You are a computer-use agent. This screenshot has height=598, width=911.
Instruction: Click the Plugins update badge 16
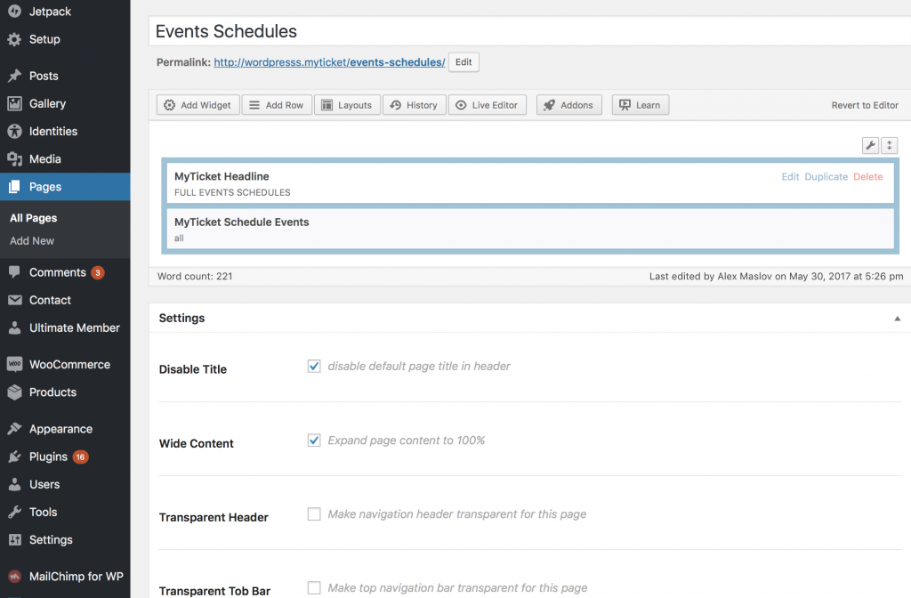click(80, 457)
